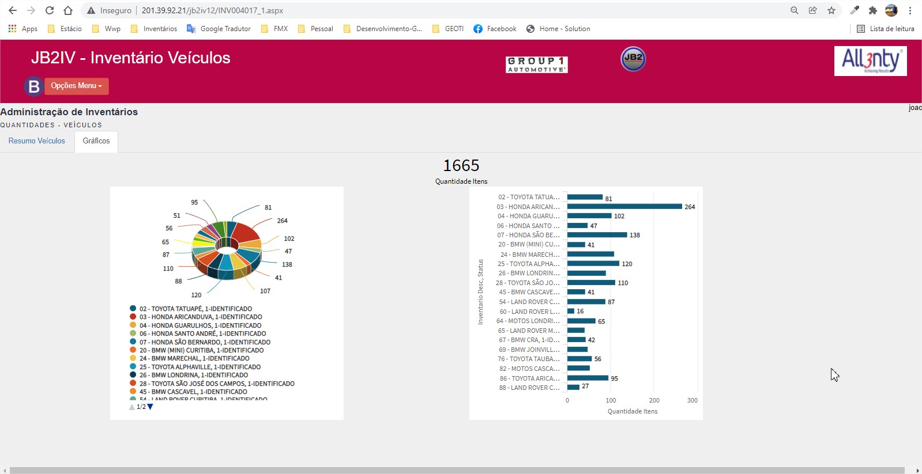
Task: Expand the Opções Menu dropdown
Action: (x=76, y=86)
